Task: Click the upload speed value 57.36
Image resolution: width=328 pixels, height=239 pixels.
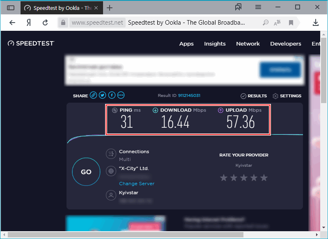Action: pyautogui.click(x=241, y=122)
